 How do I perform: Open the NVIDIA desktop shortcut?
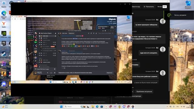pos(4,34)
